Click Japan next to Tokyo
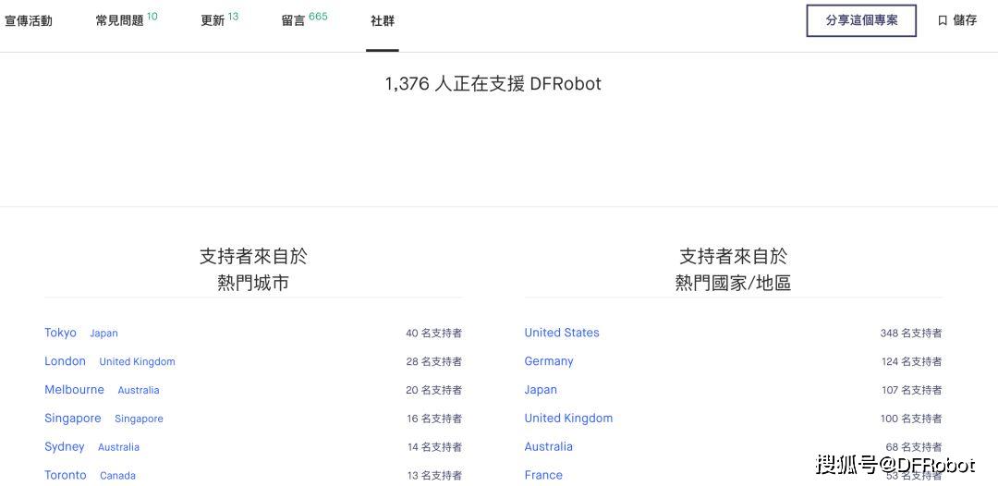Image resolution: width=998 pixels, height=486 pixels. click(103, 334)
